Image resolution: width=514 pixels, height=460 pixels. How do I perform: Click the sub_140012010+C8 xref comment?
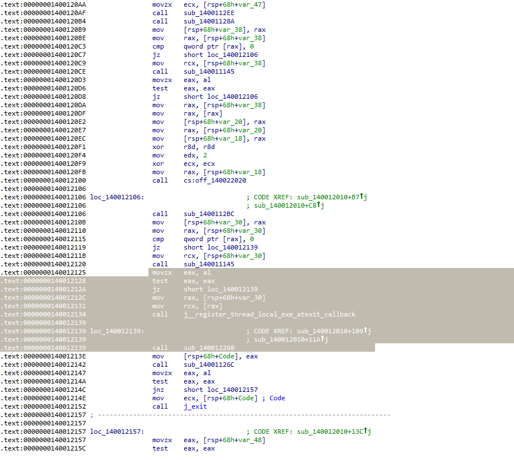pyautogui.click(x=285, y=205)
